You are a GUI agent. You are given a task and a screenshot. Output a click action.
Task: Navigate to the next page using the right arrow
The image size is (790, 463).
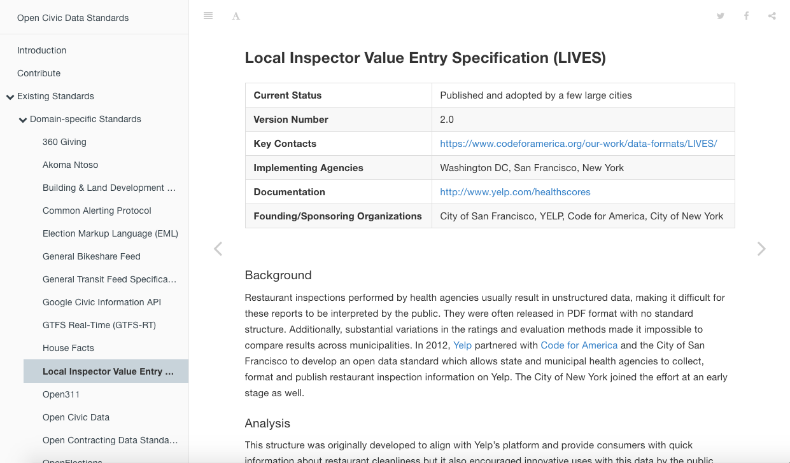point(761,249)
